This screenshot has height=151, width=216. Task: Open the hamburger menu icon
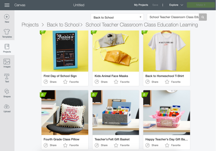7,5
